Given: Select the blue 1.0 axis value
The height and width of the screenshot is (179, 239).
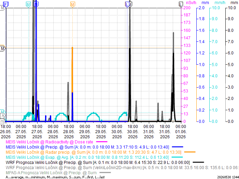Looking at the screenshot, I should pyautogui.click(x=202, y=64).
